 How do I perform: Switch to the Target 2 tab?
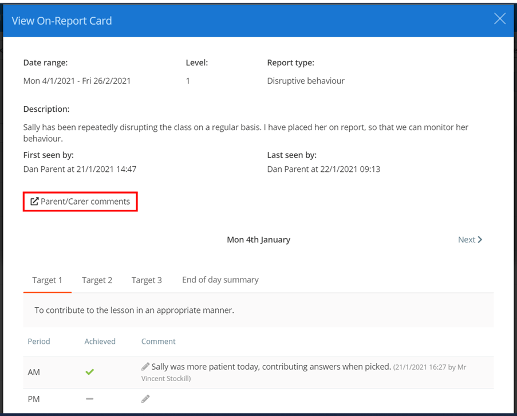[x=97, y=280]
